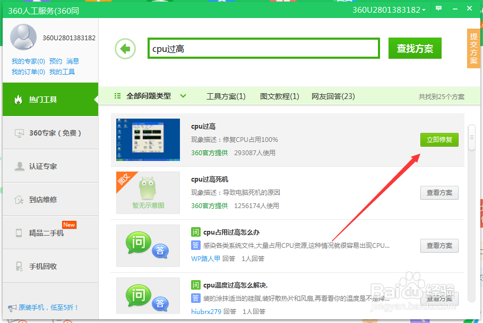Click the 查找方案 search button
Screen dimensions: 483x323
coord(415,48)
